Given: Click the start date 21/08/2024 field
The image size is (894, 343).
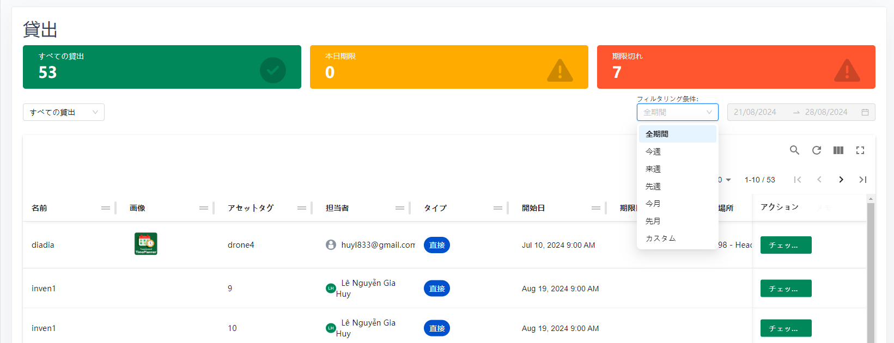Looking at the screenshot, I should pyautogui.click(x=755, y=112).
